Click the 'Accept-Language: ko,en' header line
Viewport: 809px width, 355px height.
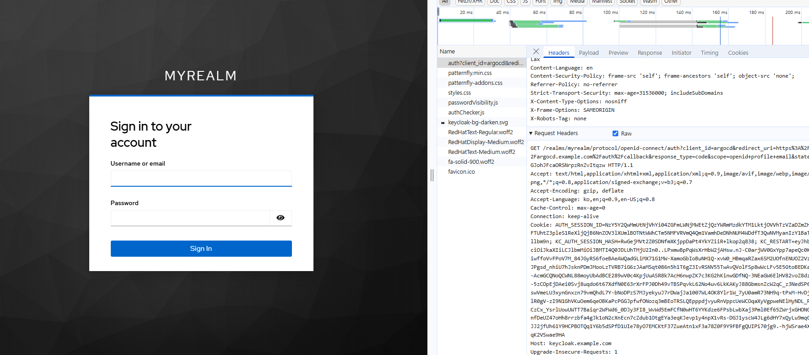tap(592, 199)
